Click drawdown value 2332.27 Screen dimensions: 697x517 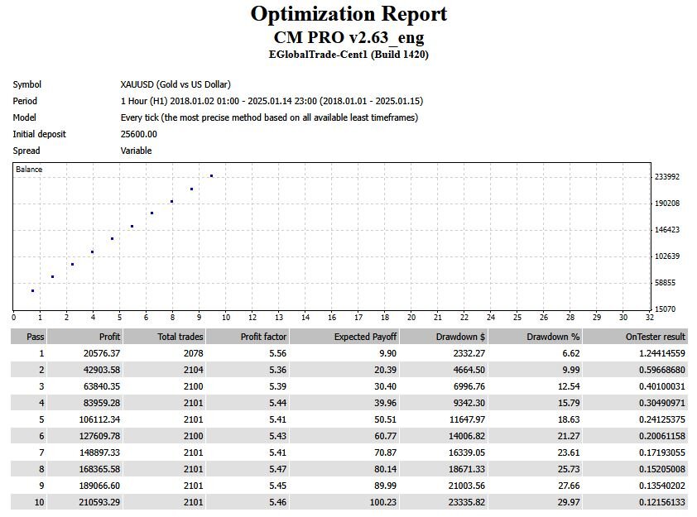469,353
